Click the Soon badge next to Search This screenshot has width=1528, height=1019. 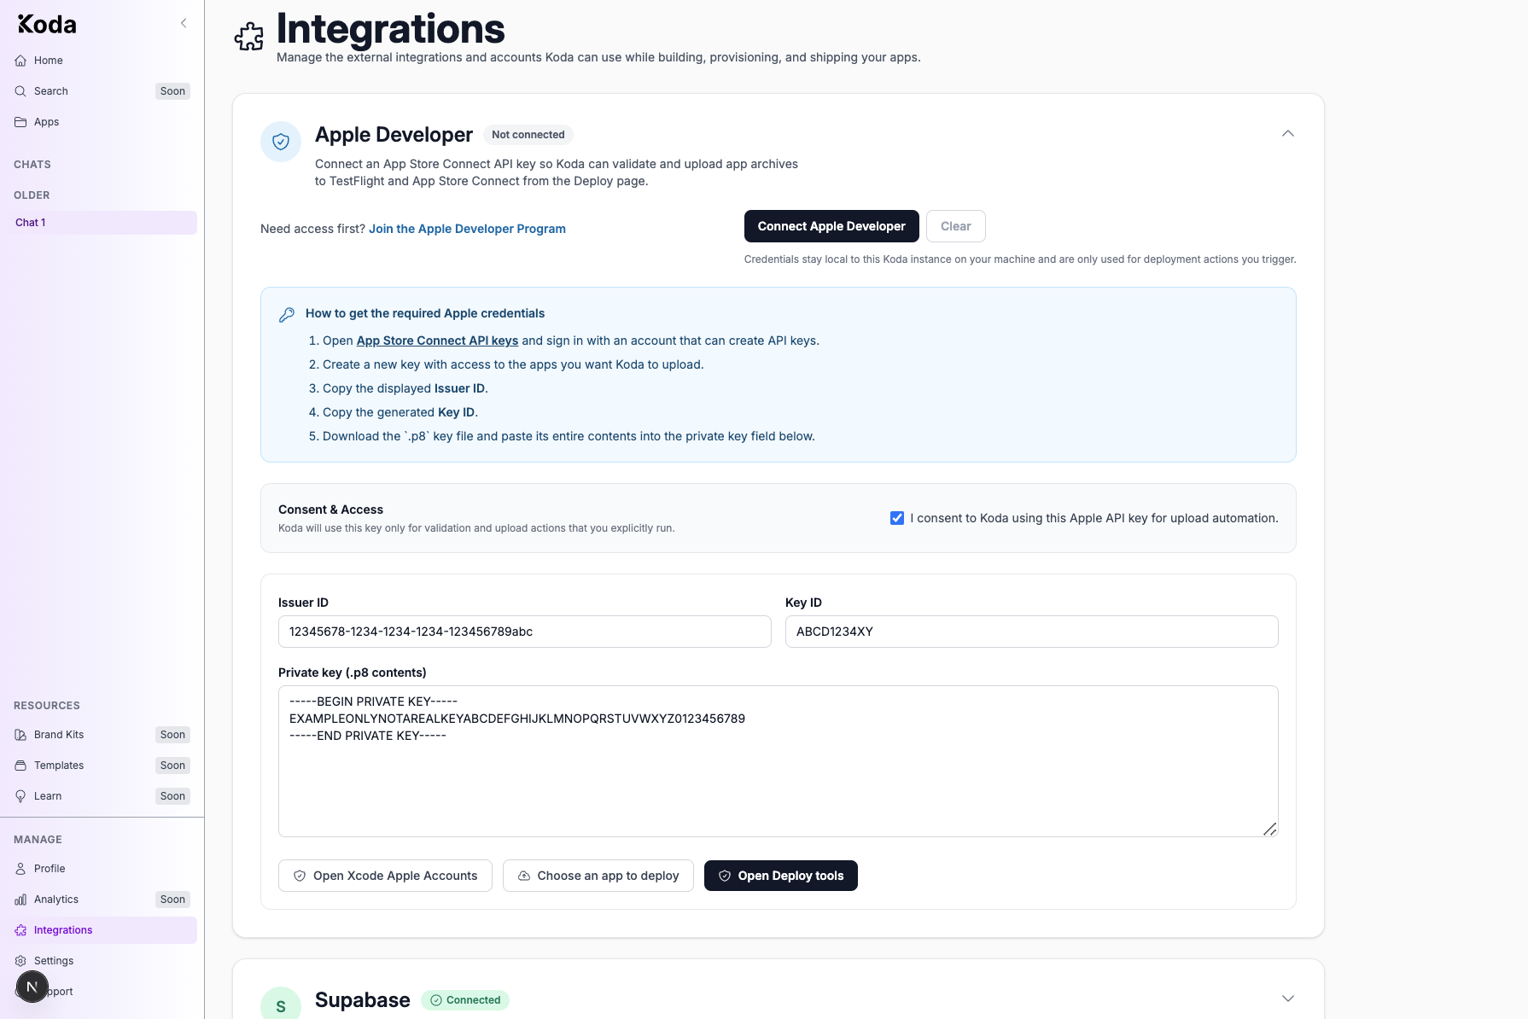click(x=172, y=91)
